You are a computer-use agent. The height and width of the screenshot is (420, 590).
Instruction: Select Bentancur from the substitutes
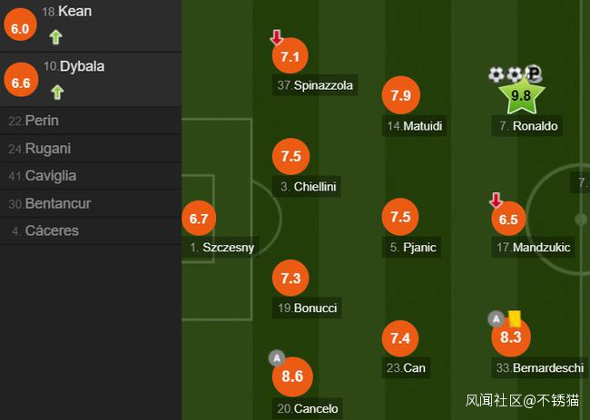[x=57, y=203]
